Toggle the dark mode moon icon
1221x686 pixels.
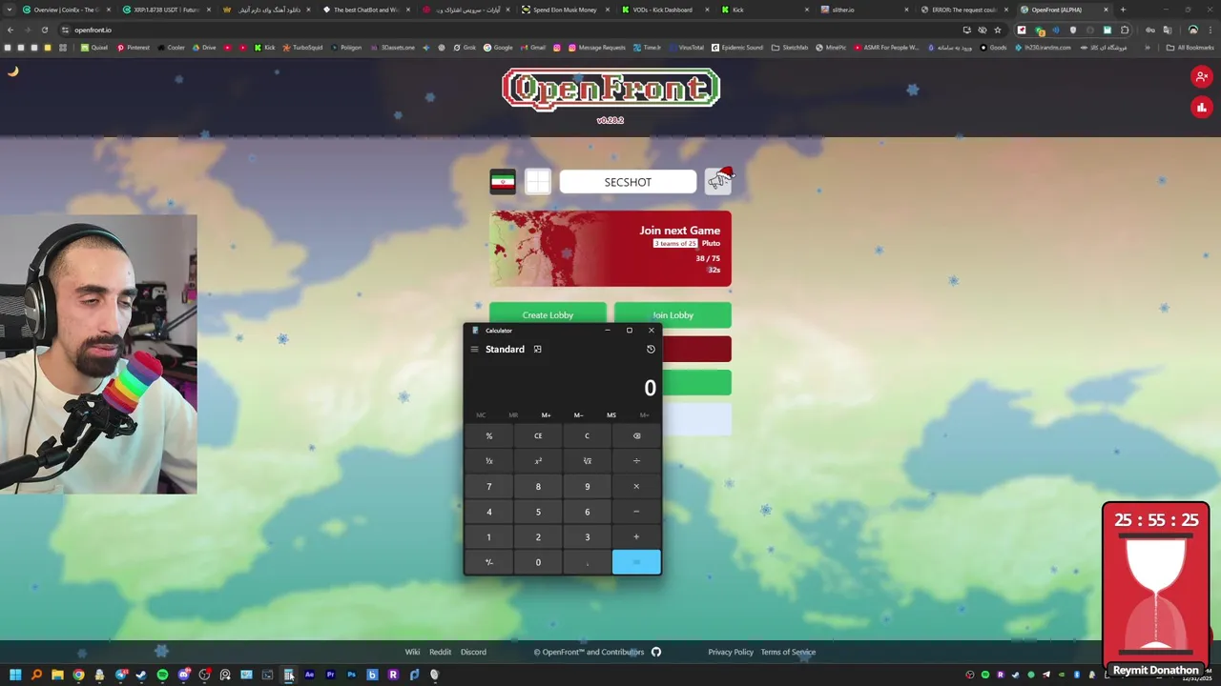coord(13,71)
